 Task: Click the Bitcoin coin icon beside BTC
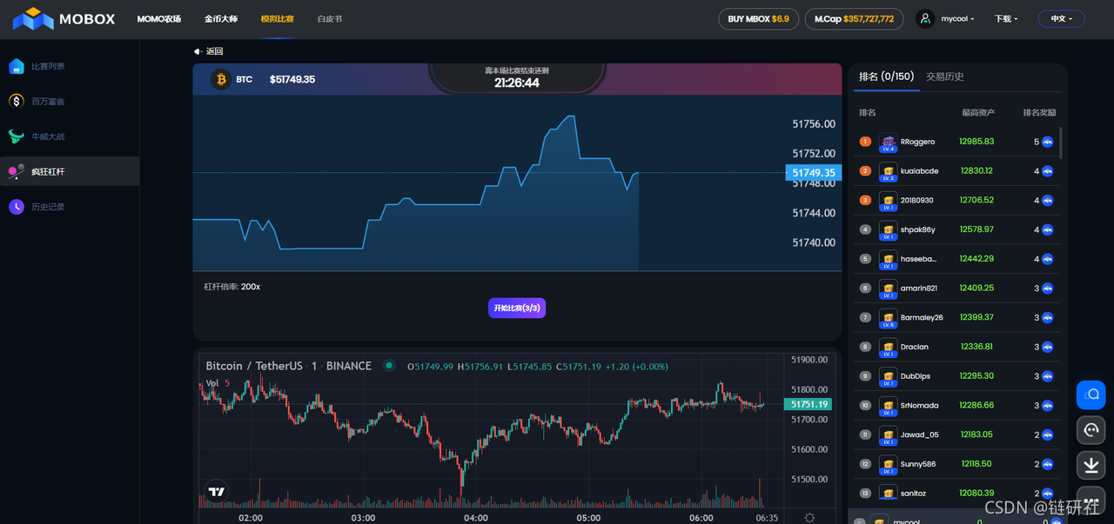[221, 79]
